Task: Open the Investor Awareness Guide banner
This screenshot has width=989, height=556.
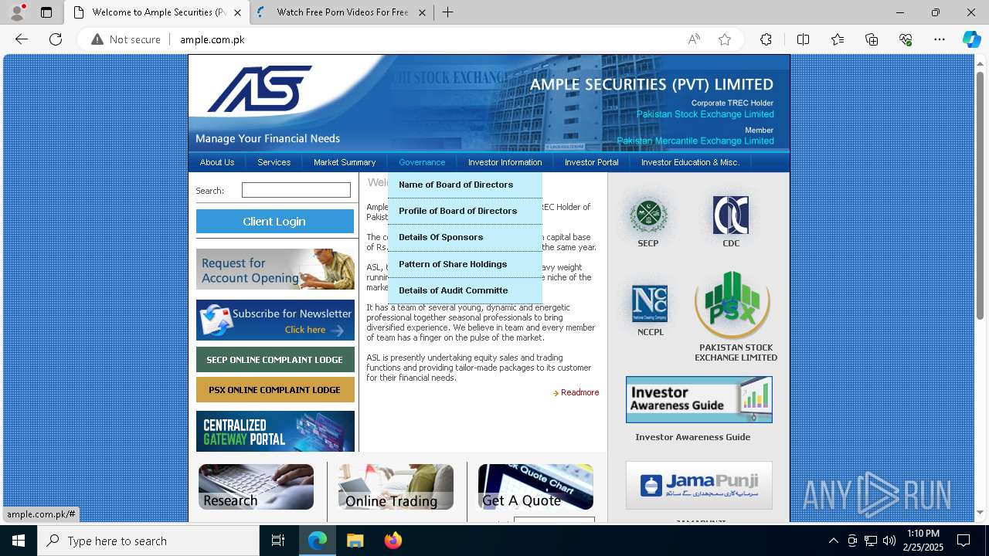Action: point(699,399)
